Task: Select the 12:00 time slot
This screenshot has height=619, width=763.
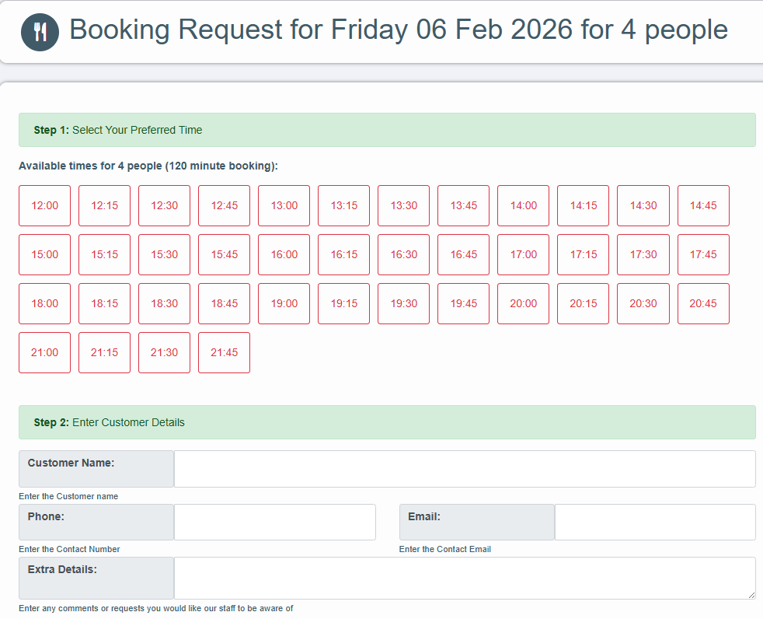Action: [x=44, y=206]
